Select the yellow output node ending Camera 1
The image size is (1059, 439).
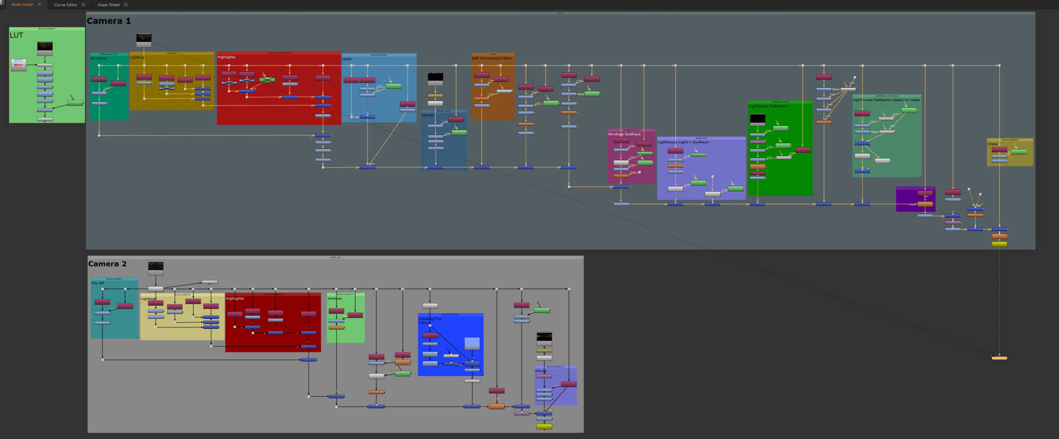[999, 244]
